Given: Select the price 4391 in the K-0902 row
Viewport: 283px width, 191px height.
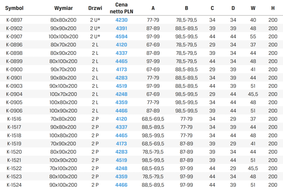Looking at the screenshot, I should 121,28.
